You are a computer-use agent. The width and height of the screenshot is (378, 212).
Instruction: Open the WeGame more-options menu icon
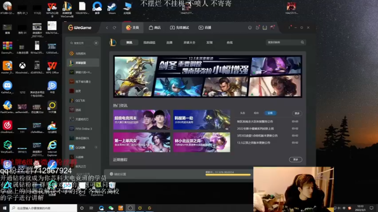click(289, 28)
